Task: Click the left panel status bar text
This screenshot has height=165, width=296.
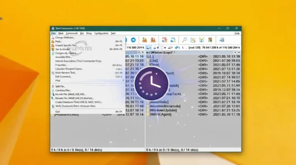Action: pyautogui.click(x=76, y=150)
